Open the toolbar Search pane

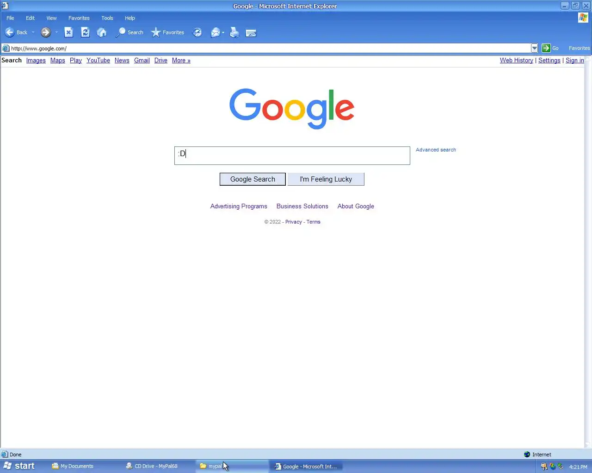(x=129, y=32)
